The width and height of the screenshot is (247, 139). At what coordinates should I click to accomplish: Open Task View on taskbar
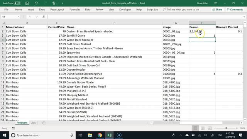[x=80, y=135]
